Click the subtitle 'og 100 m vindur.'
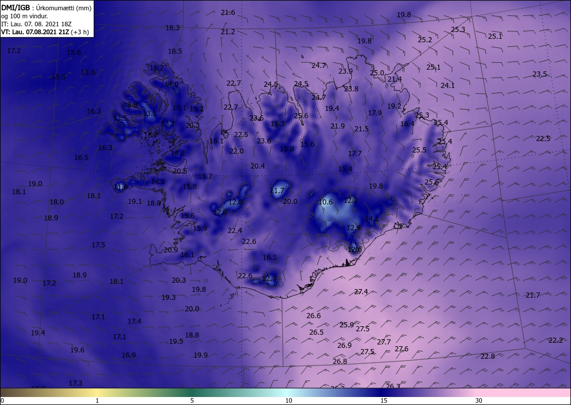Viewport: 571px width, 405px height. [x=24, y=15]
